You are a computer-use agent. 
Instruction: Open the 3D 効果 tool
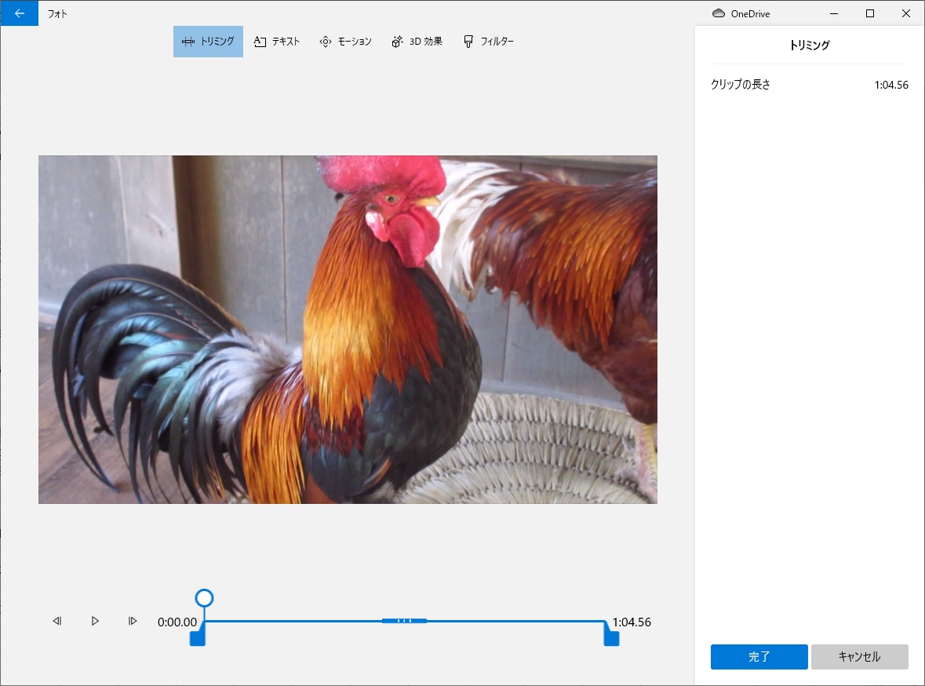pos(417,42)
